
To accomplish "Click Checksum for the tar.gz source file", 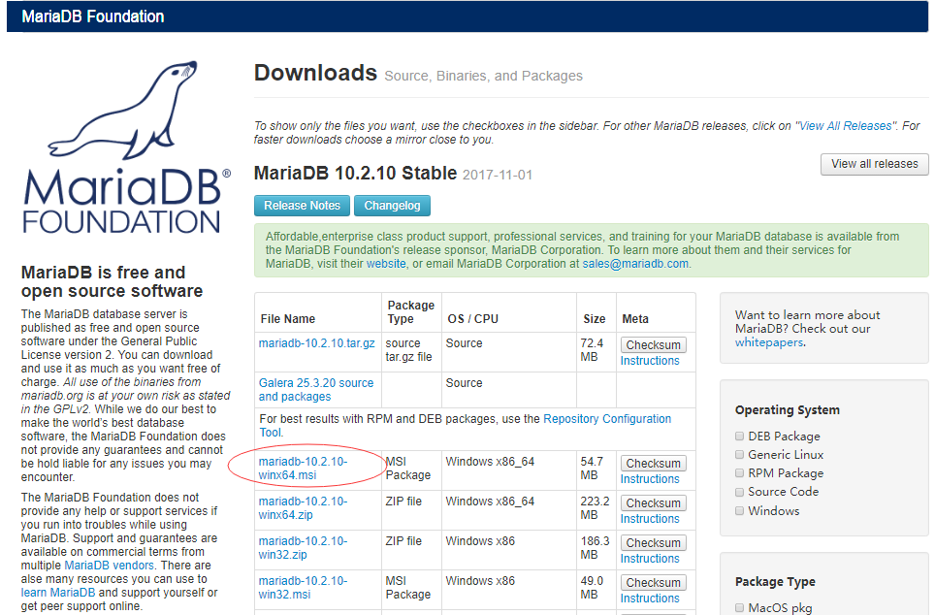I will tap(653, 345).
